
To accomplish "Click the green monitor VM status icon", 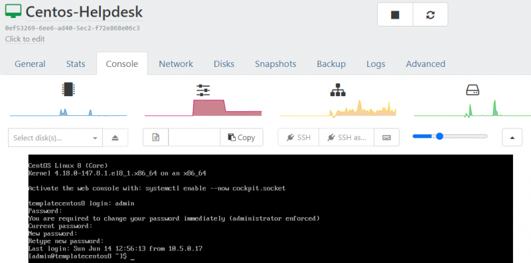I will point(13,11).
